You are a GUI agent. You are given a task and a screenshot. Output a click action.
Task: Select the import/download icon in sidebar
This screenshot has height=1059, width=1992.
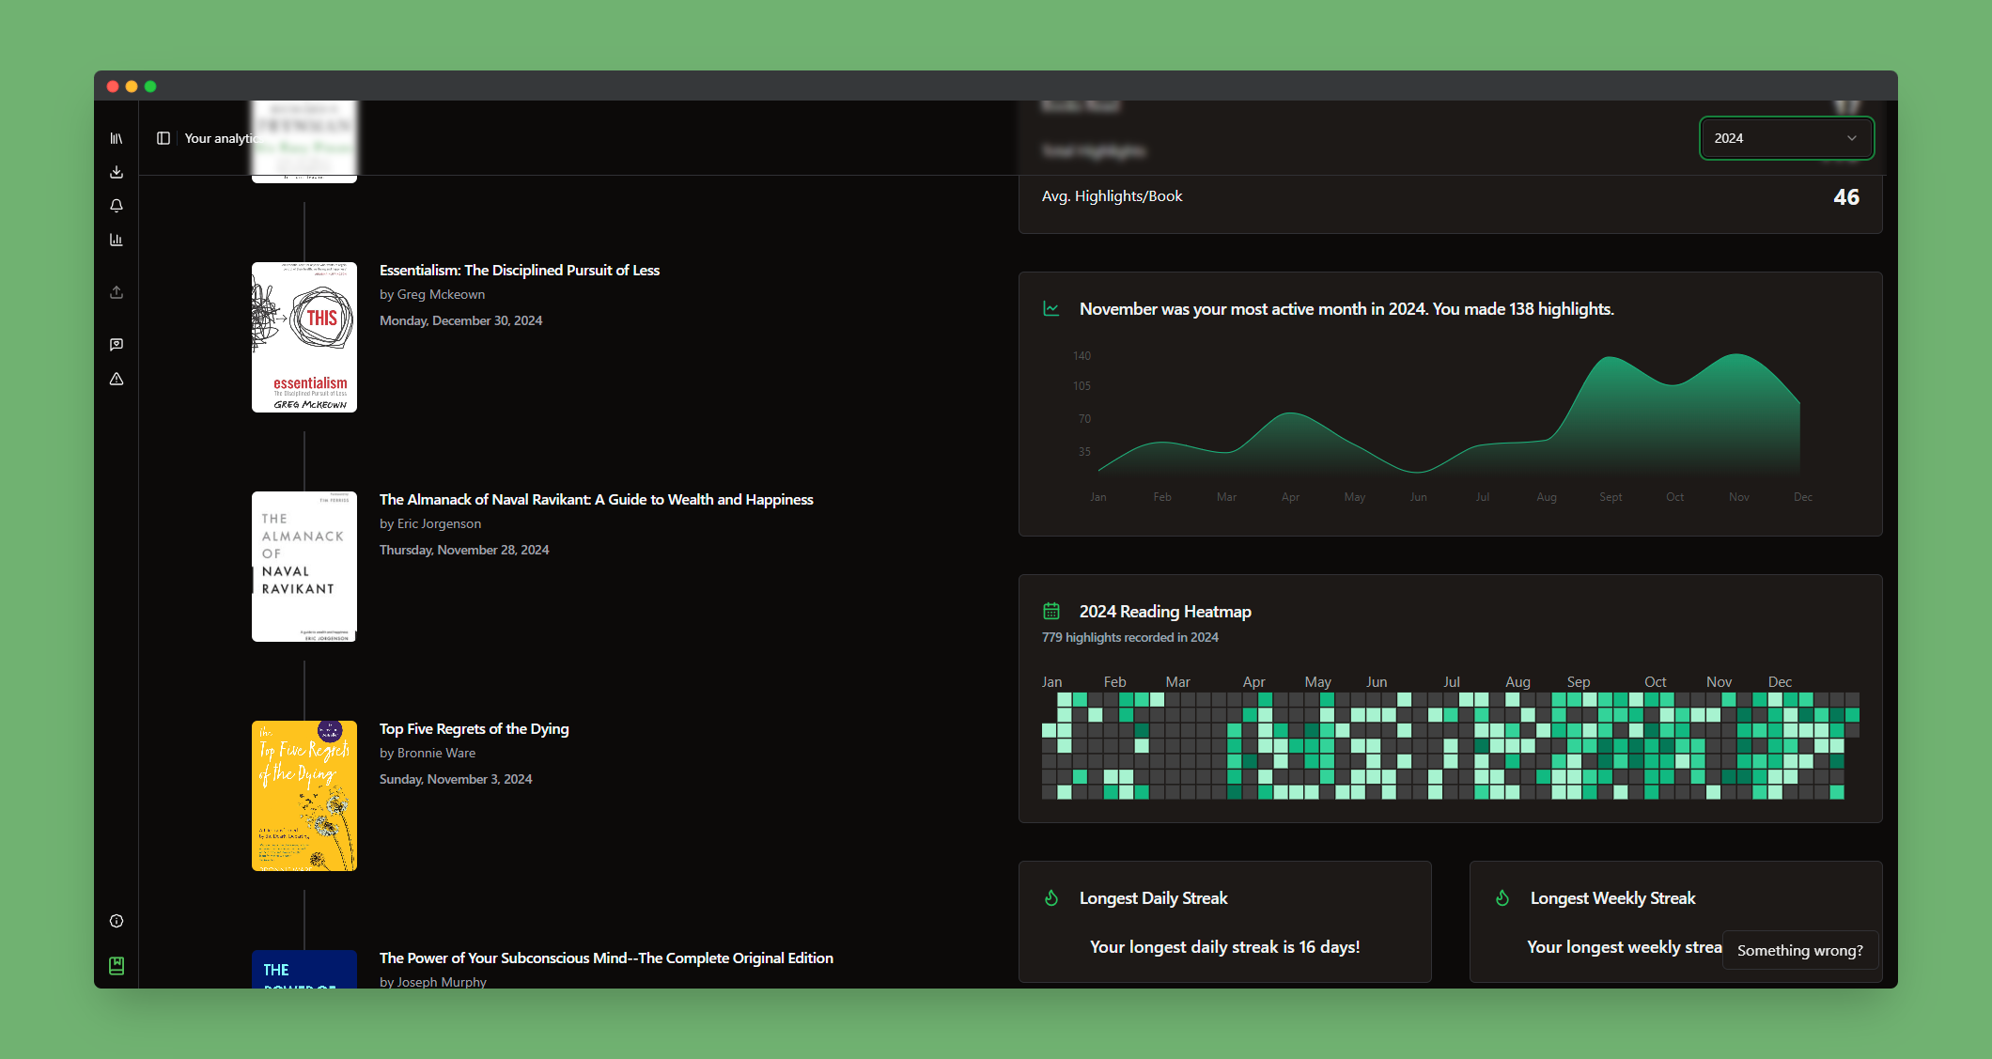coord(117,172)
